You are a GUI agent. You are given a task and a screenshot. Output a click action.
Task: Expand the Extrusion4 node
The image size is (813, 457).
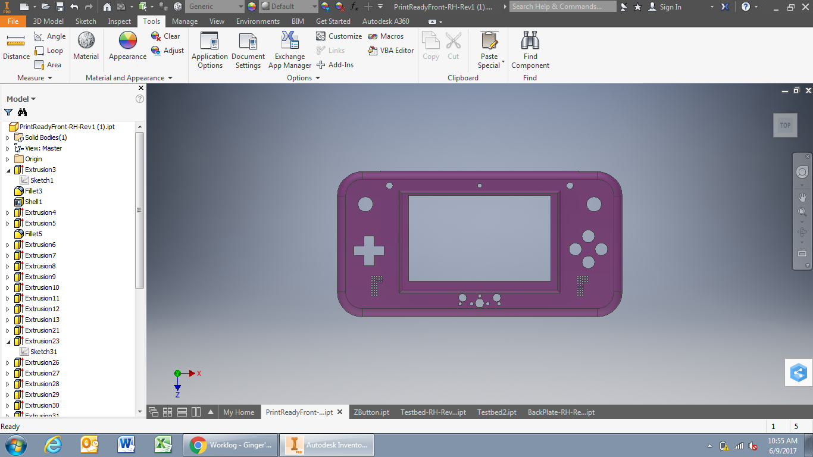[8, 212]
